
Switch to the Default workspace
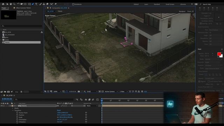(x=136, y=4)
